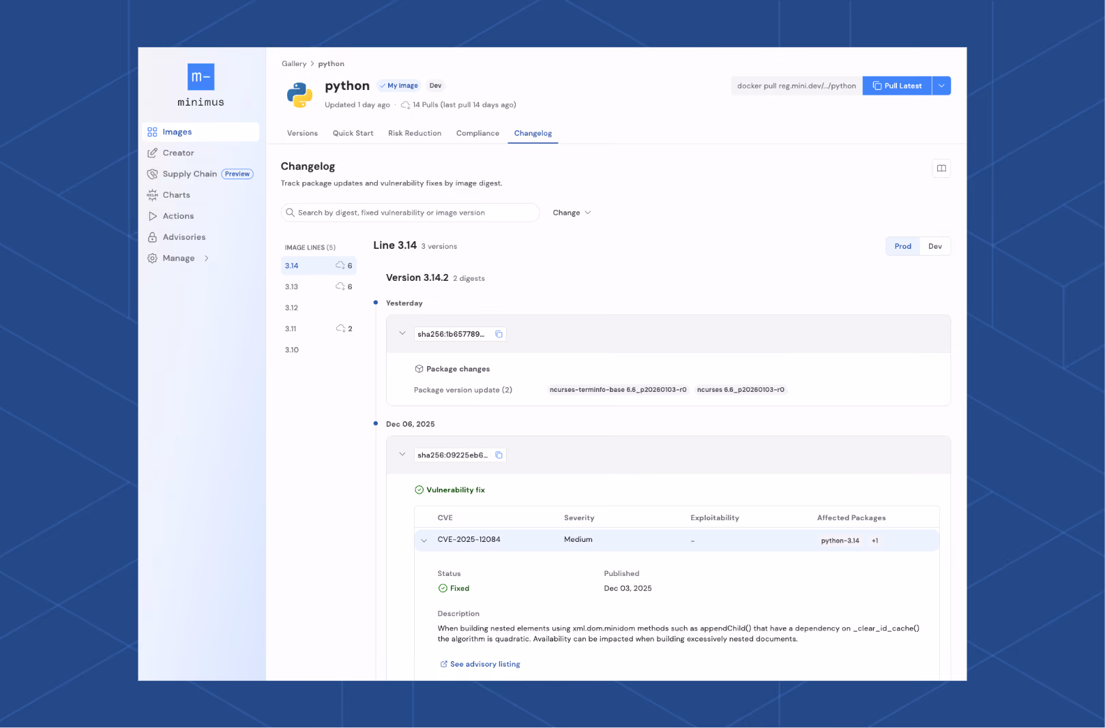
Task: Click the sha256:1b657789 digest label
Action: point(451,334)
